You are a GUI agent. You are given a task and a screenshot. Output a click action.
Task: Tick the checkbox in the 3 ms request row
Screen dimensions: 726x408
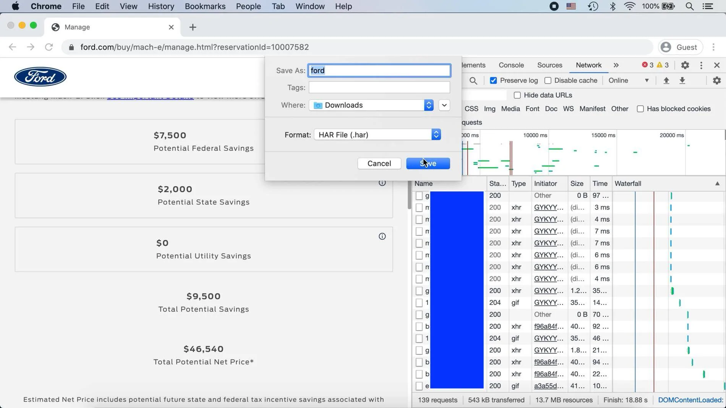click(x=419, y=208)
